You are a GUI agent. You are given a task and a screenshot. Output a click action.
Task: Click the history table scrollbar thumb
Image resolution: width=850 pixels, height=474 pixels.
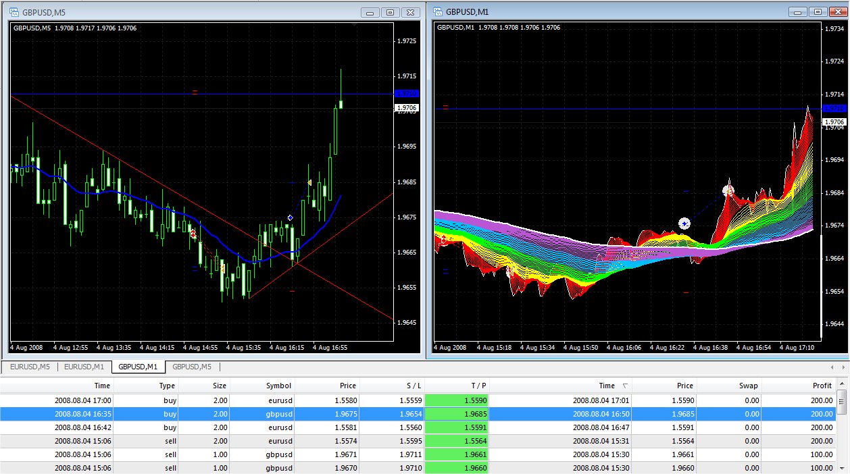842,402
